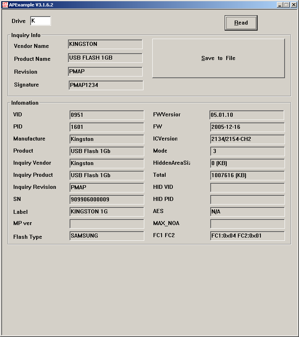Click the Drive label text
299x337 pixels.
(18, 21)
